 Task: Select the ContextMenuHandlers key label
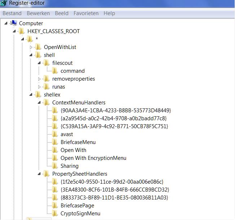coord(79,103)
